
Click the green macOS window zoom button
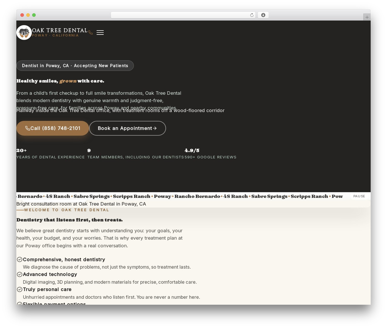(x=34, y=15)
